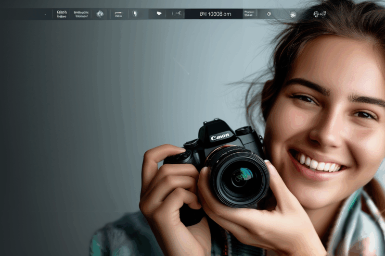
Task: Click the "BVI 1000B om" display field
Action: point(214,14)
